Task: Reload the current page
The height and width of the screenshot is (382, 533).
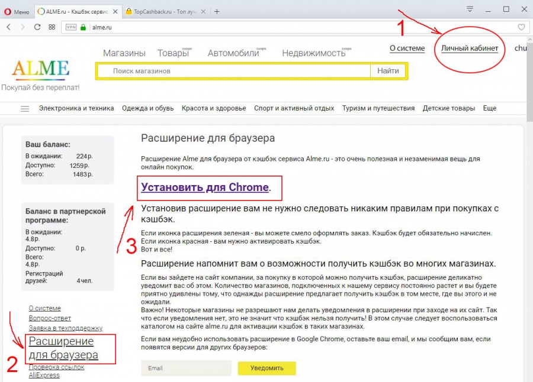Action: click(37, 27)
